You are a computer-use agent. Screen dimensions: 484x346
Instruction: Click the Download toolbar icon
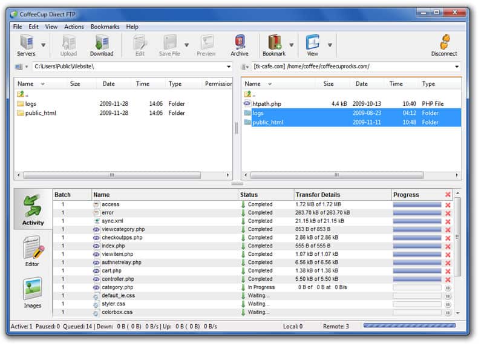102,44
